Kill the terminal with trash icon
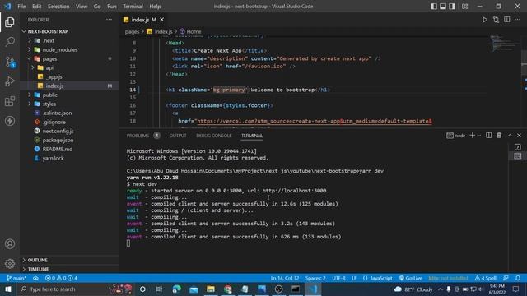The height and width of the screenshot is (296, 527). (x=499, y=135)
